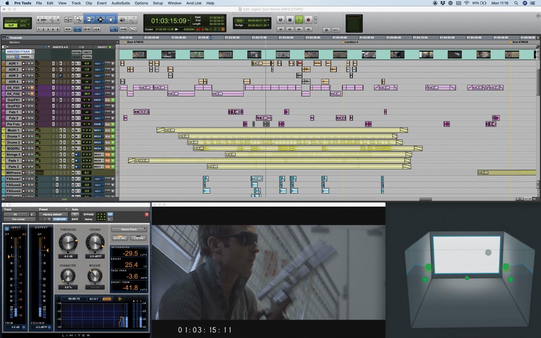Adjust the CEILING knob
Screen dimensions: 541x338
95,243
